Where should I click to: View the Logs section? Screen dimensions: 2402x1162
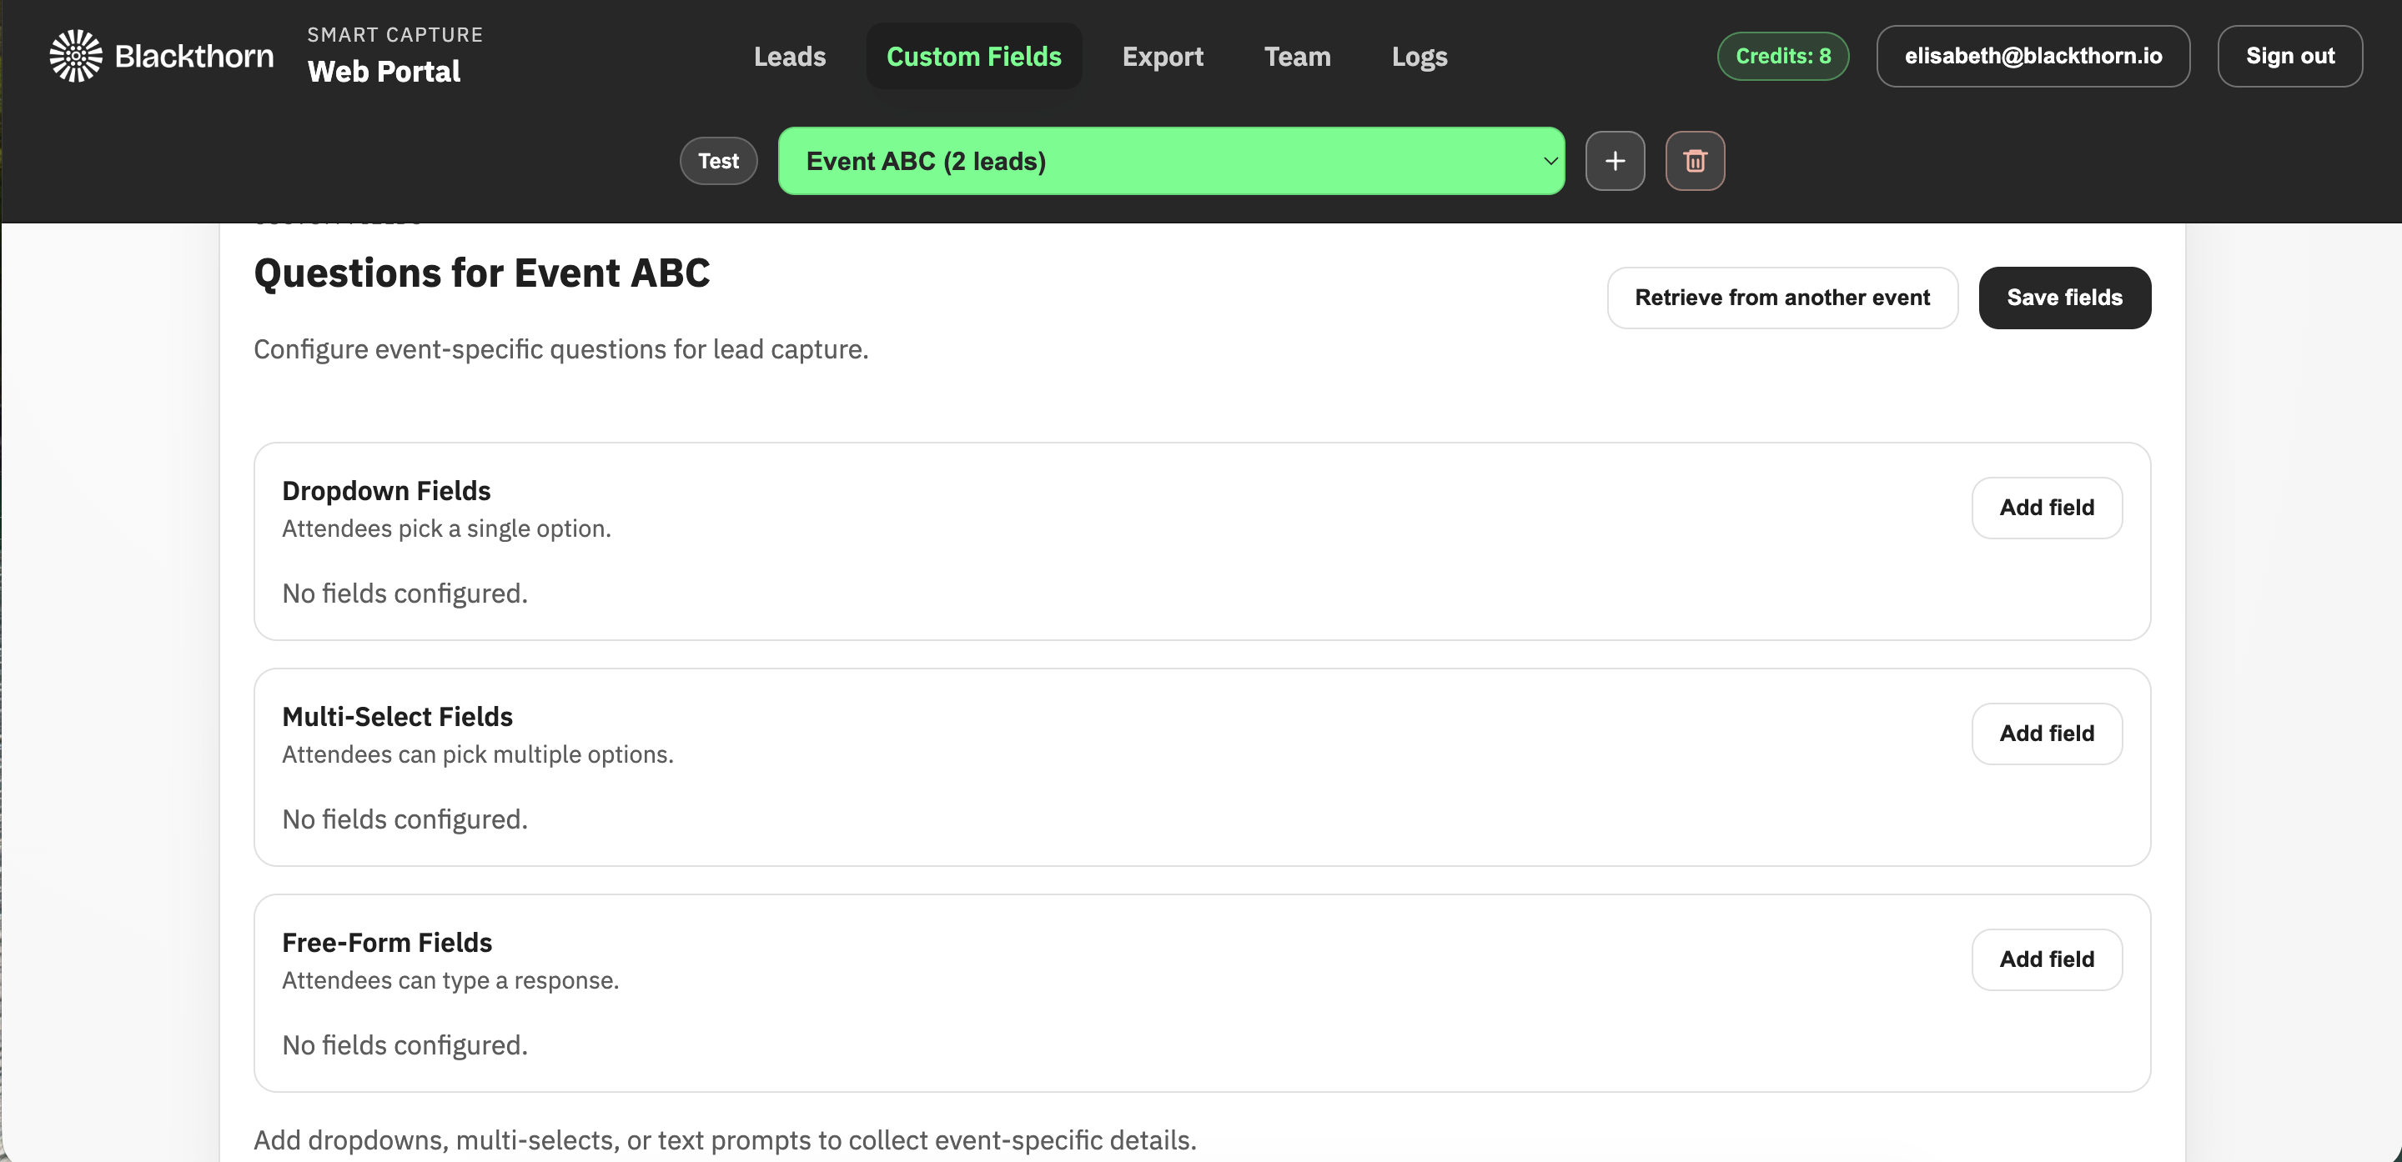(x=1420, y=56)
